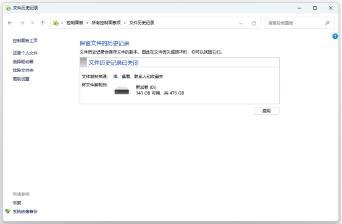342x224 pixels.
Task: Click the File History address bar icon
Action: tap(56, 23)
